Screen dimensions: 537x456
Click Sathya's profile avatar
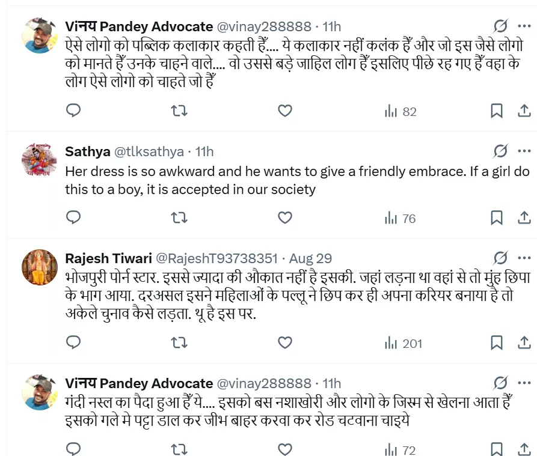pyautogui.click(x=39, y=161)
